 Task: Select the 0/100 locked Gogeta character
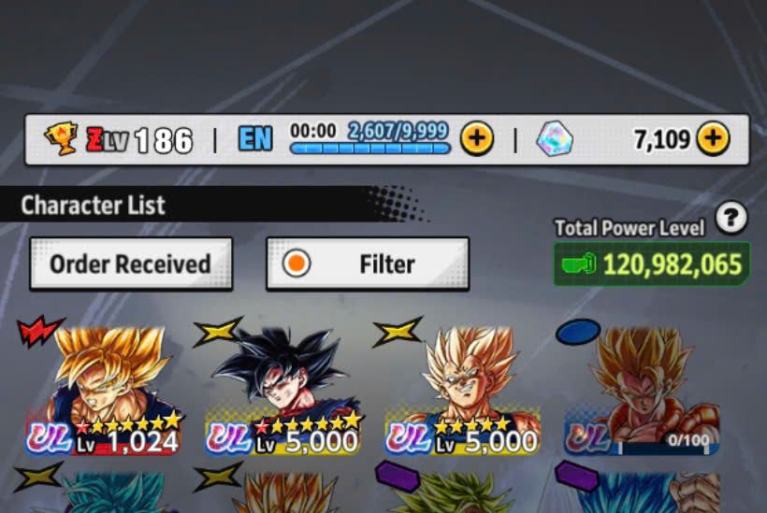[642, 391]
